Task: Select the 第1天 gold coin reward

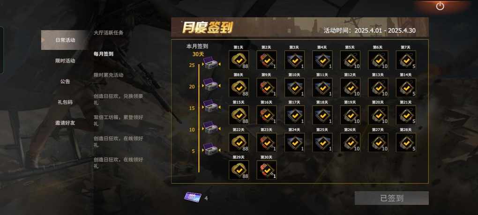Action: [239, 60]
